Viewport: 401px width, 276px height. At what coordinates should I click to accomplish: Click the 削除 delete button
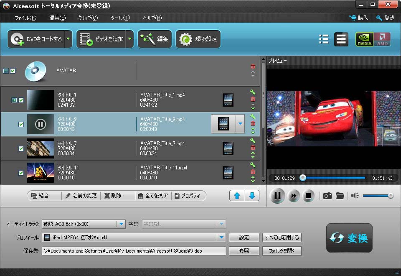(113, 196)
